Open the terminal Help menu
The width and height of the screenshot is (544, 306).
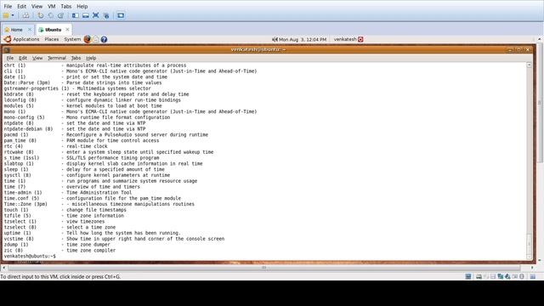point(91,58)
